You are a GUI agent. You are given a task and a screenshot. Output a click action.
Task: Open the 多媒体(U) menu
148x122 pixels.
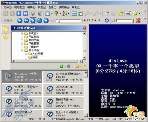point(64,7)
